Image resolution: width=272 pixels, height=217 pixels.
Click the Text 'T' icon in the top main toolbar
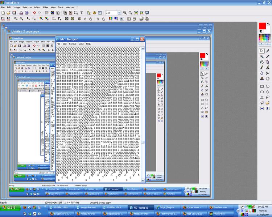[82, 13]
